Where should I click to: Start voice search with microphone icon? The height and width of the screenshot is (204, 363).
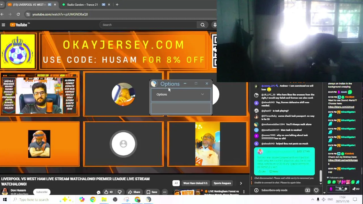pyautogui.click(x=215, y=25)
